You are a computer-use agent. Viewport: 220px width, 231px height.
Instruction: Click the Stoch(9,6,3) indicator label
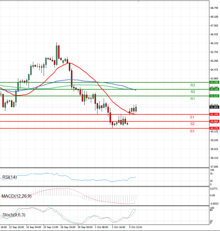pyautogui.click(x=13, y=215)
